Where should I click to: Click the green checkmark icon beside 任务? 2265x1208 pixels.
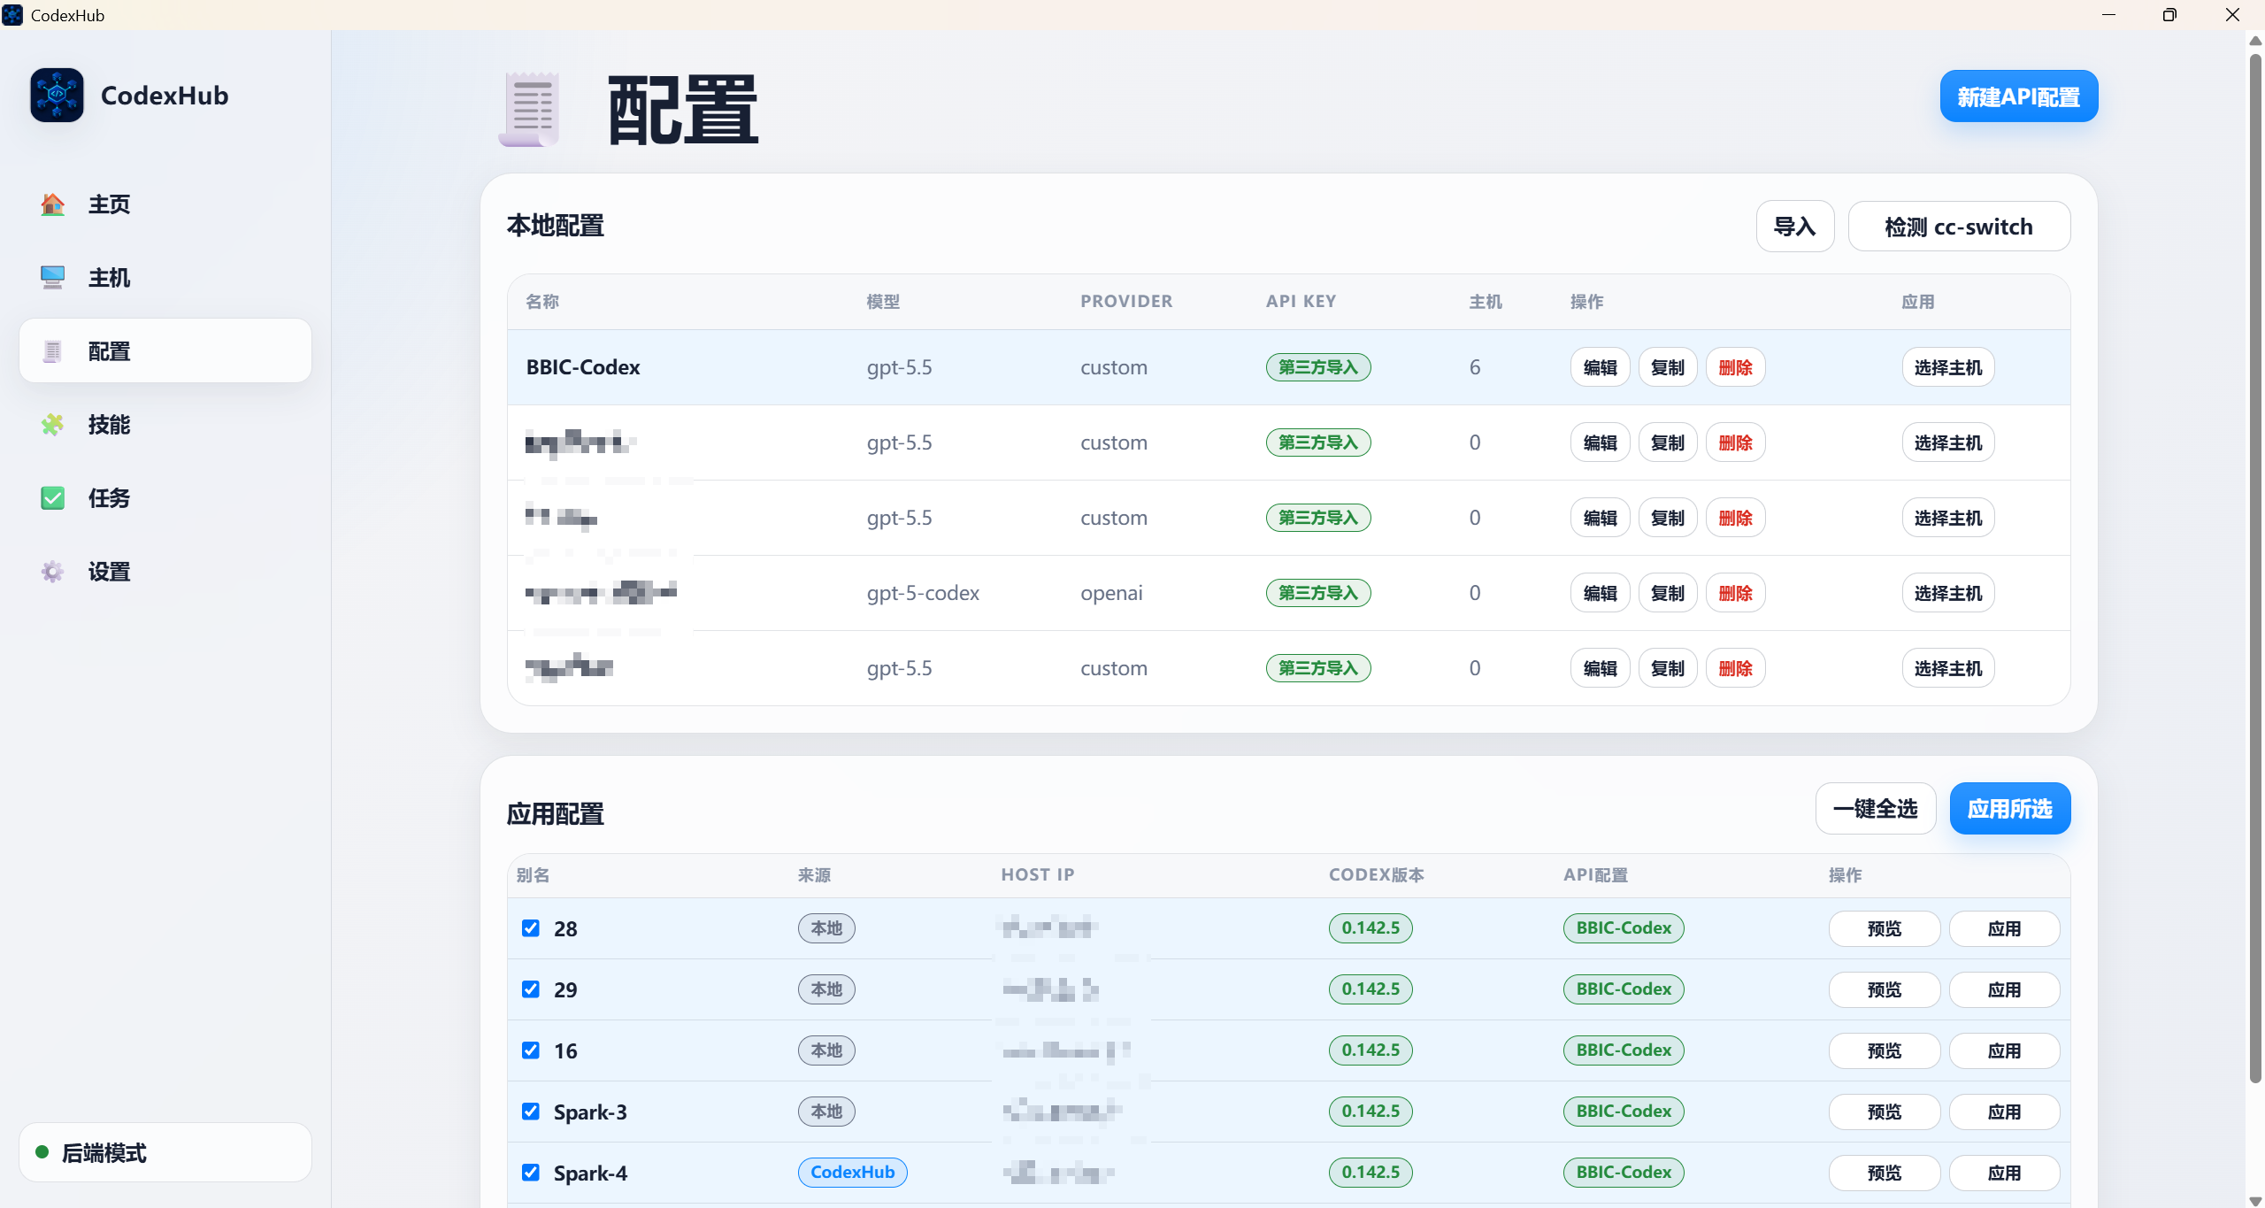coord(52,498)
